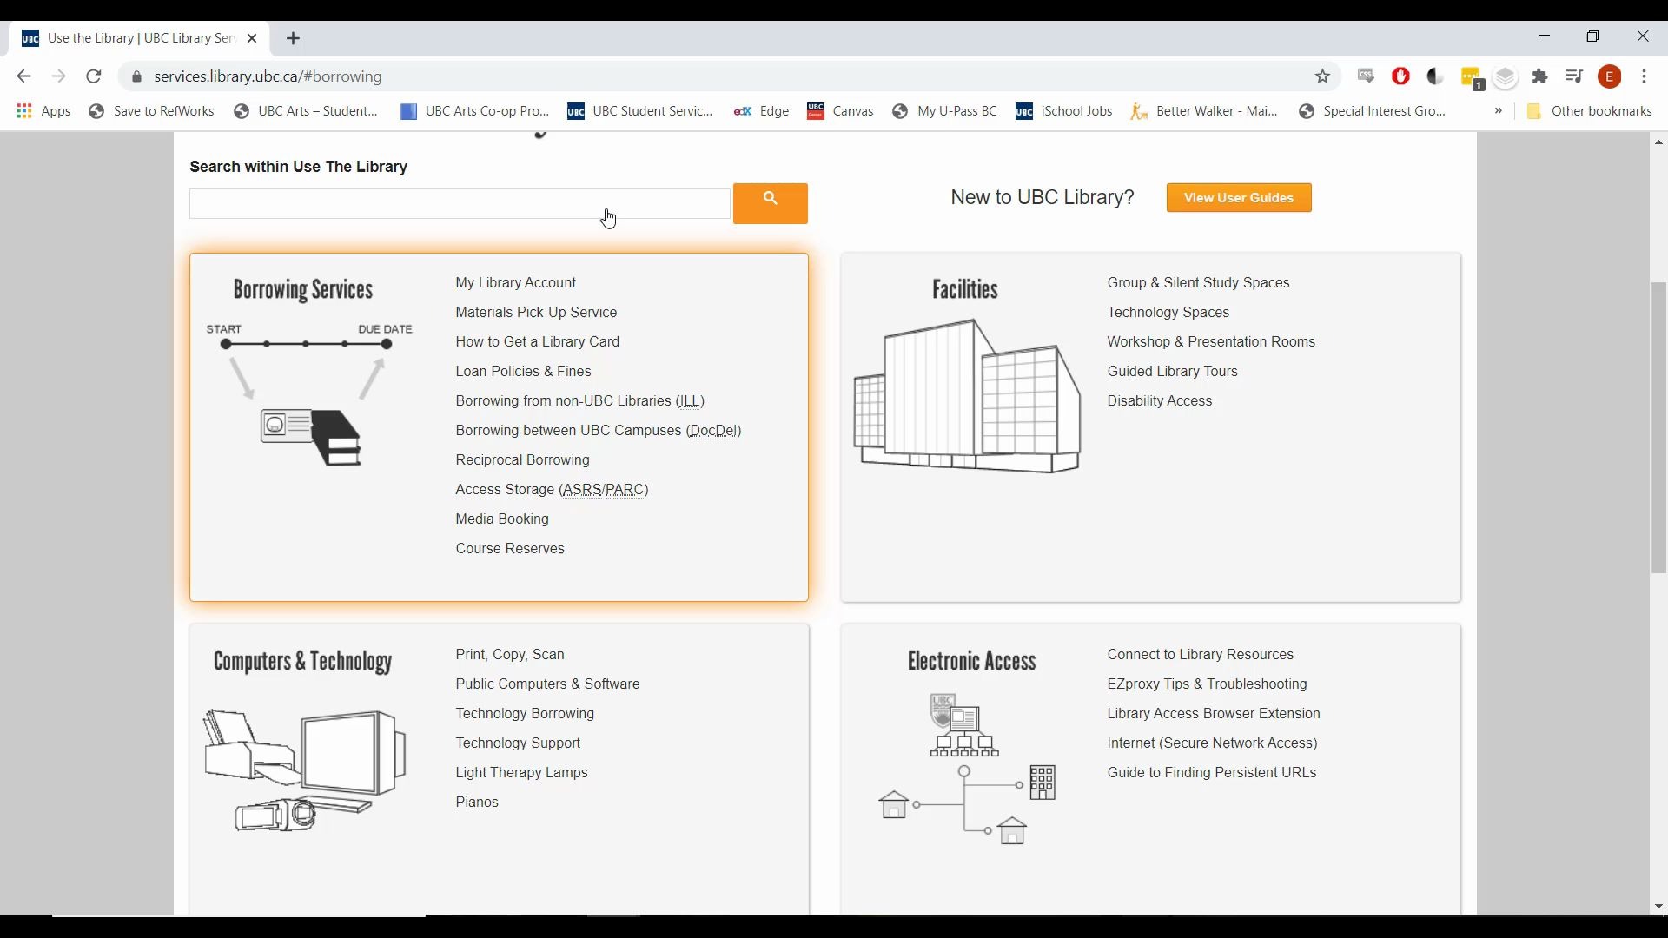
Task: Open the Special Interest Gro bookmark
Action: click(1372, 111)
